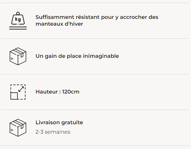
Task: Click tape flap on the delivery box icon
Action: click(x=22, y=126)
